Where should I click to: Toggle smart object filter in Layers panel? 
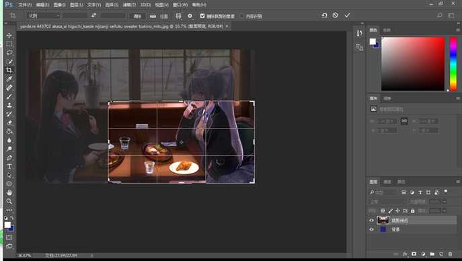point(436,192)
